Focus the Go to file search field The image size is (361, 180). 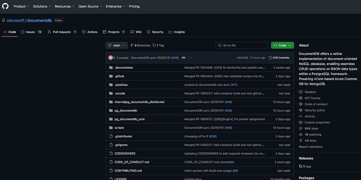[242, 45]
